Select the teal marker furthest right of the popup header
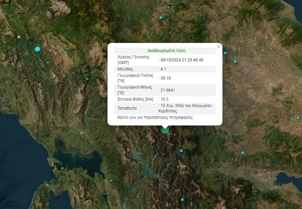302x209 pixels. click(x=235, y=61)
